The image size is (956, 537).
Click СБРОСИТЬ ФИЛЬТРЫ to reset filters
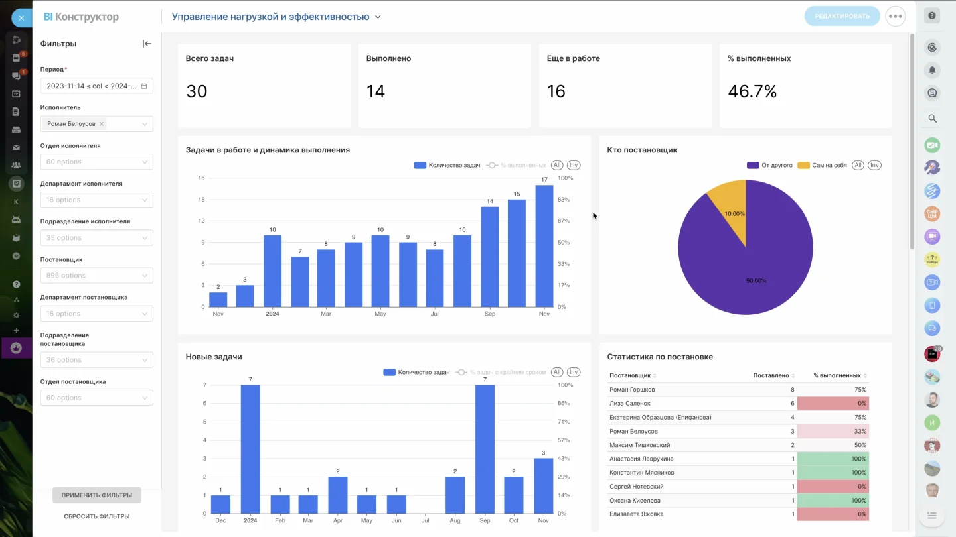pos(97,516)
